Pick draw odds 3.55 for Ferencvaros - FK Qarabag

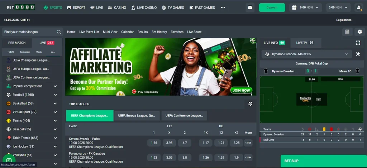point(169,158)
